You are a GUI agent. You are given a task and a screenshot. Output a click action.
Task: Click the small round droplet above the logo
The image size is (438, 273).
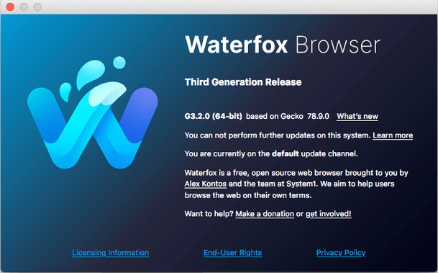click(119, 63)
